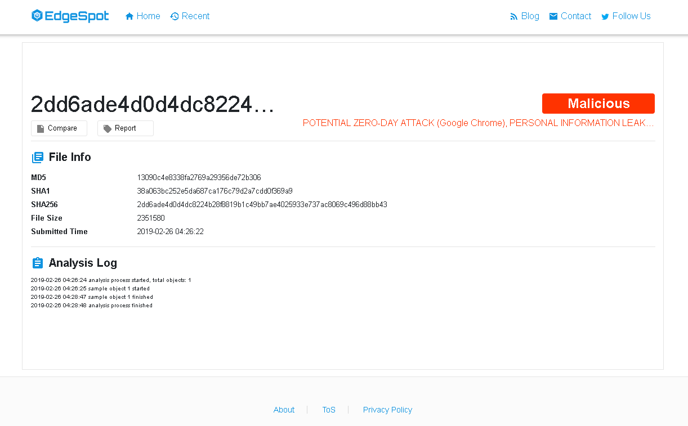
Task: Click the zero-day attack detection warning text
Action: (477, 123)
